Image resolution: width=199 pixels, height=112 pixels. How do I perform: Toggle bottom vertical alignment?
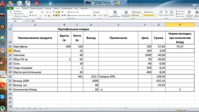(x=59, y=12)
